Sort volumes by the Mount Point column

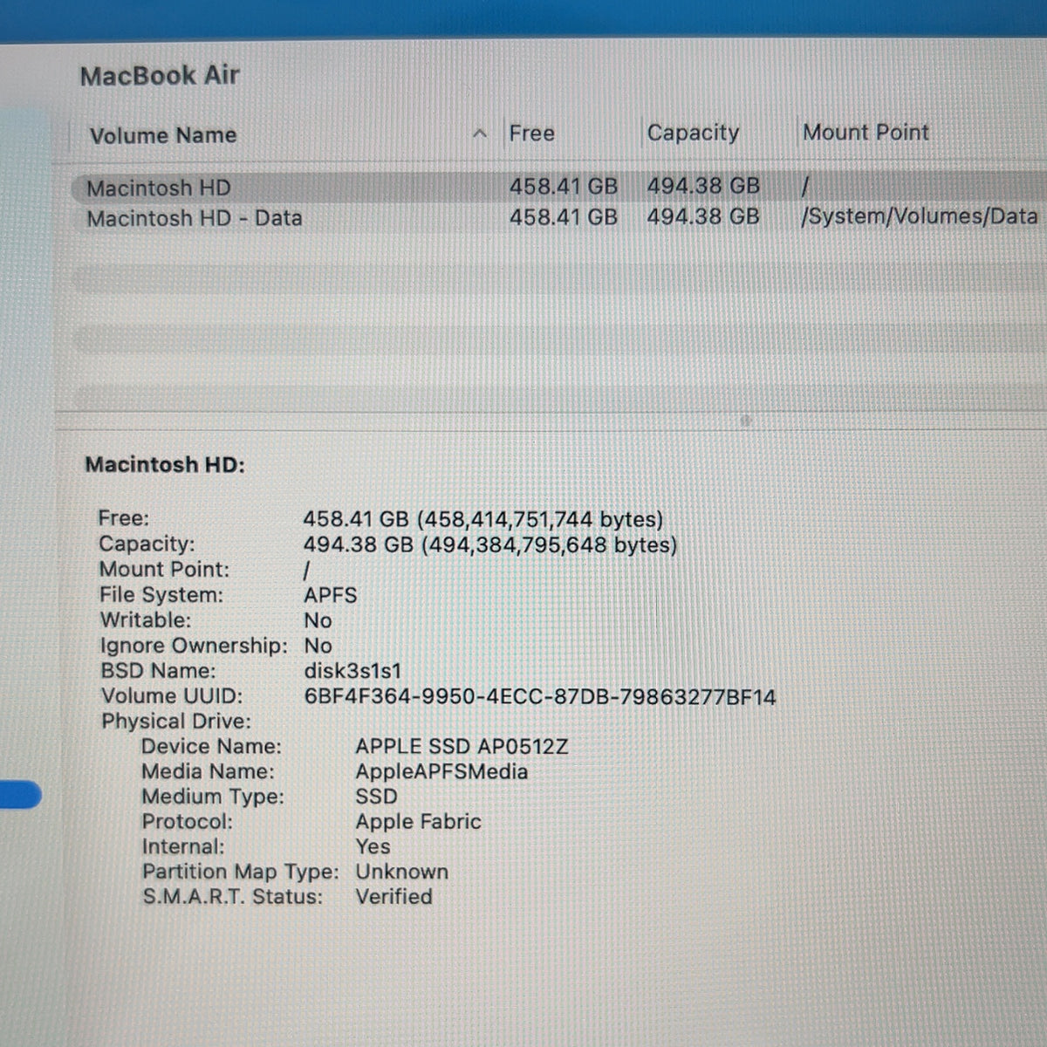866,133
